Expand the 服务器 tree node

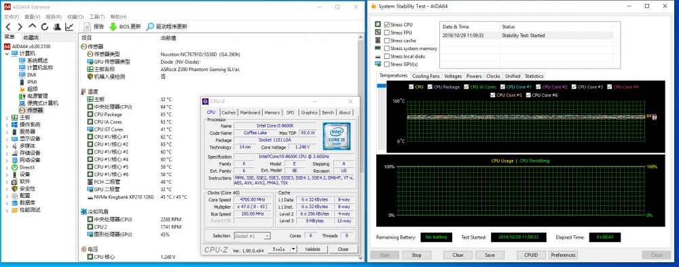(x=7, y=131)
